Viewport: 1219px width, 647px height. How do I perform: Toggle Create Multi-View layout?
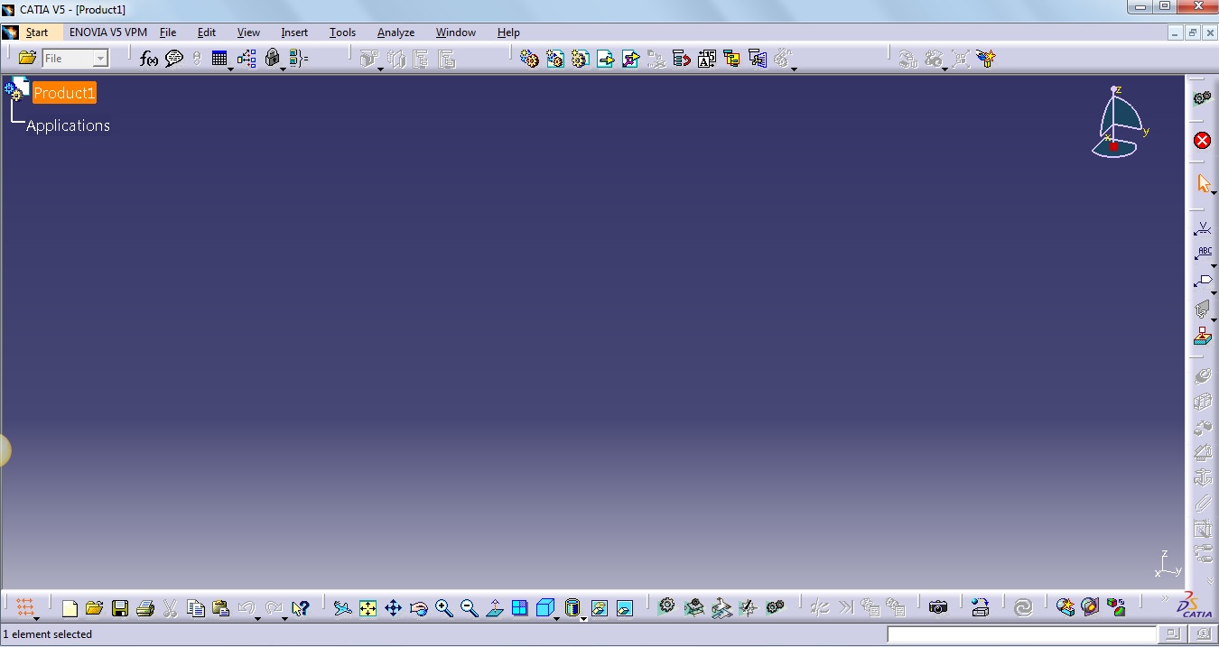click(x=519, y=608)
